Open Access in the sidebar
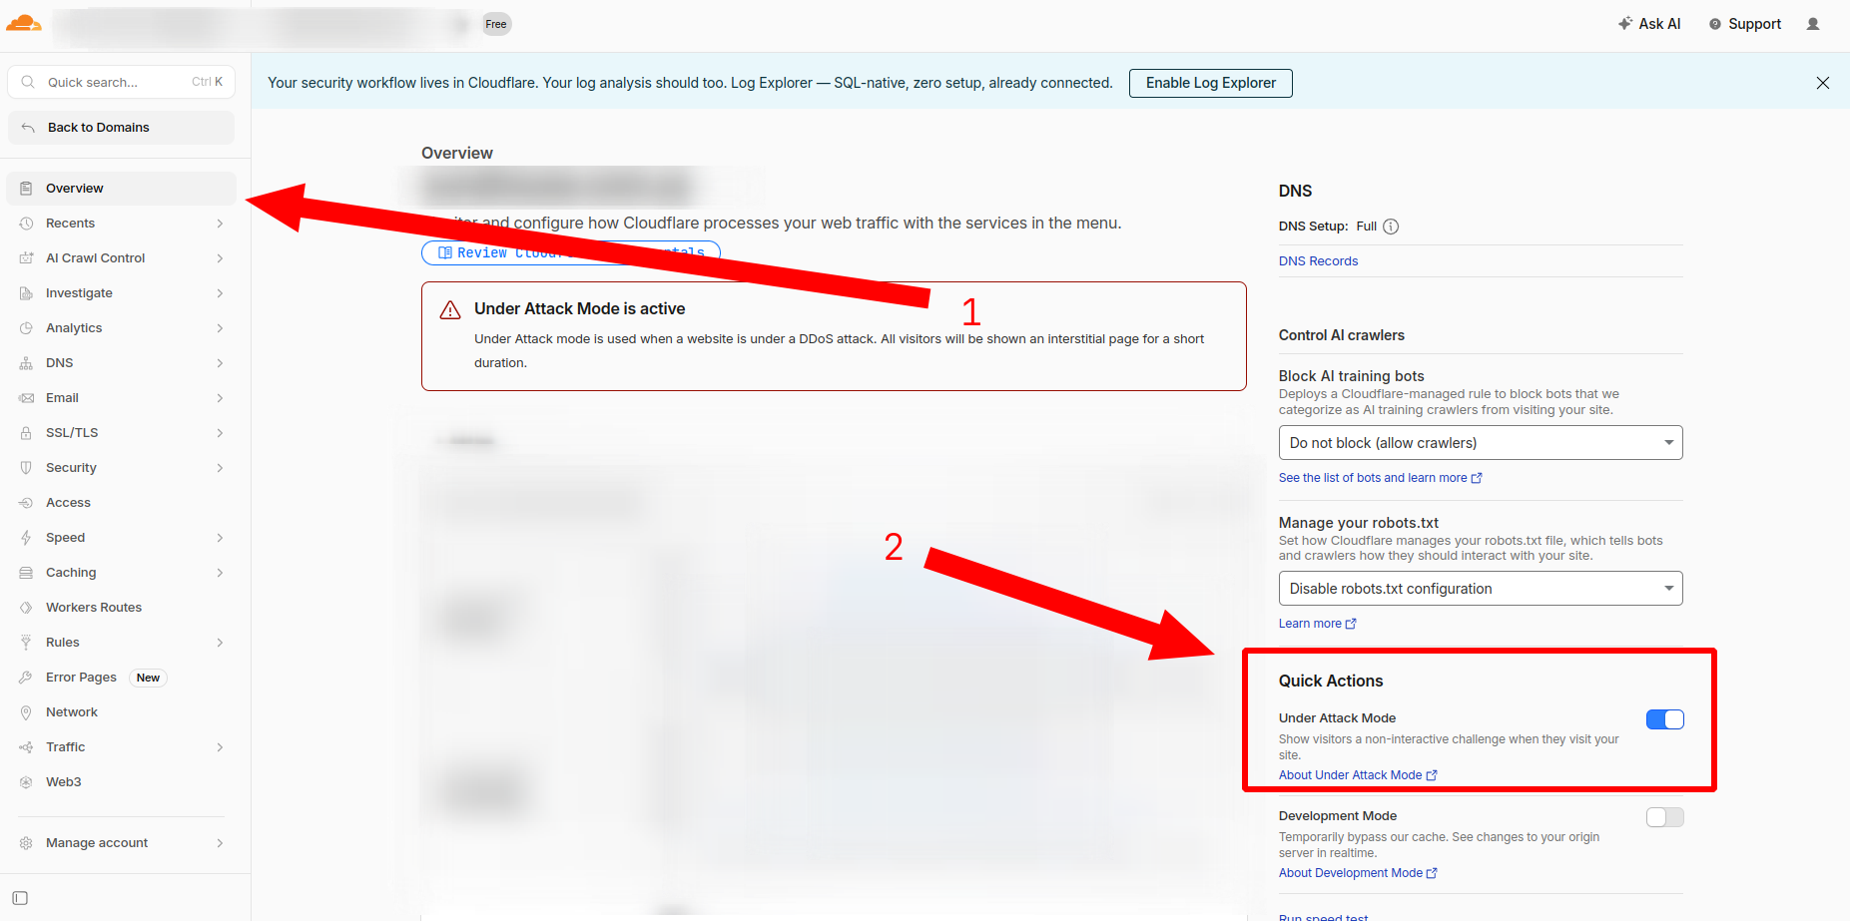The width and height of the screenshot is (1850, 921). [122, 503]
